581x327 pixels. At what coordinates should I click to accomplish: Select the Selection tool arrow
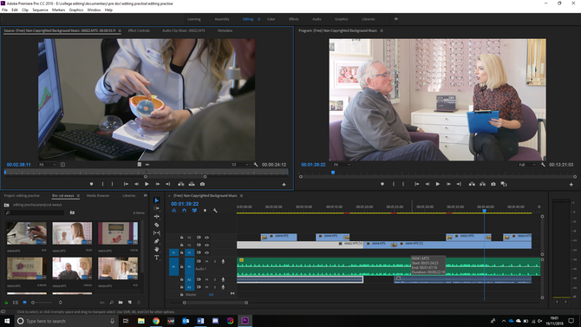pyautogui.click(x=157, y=200)
